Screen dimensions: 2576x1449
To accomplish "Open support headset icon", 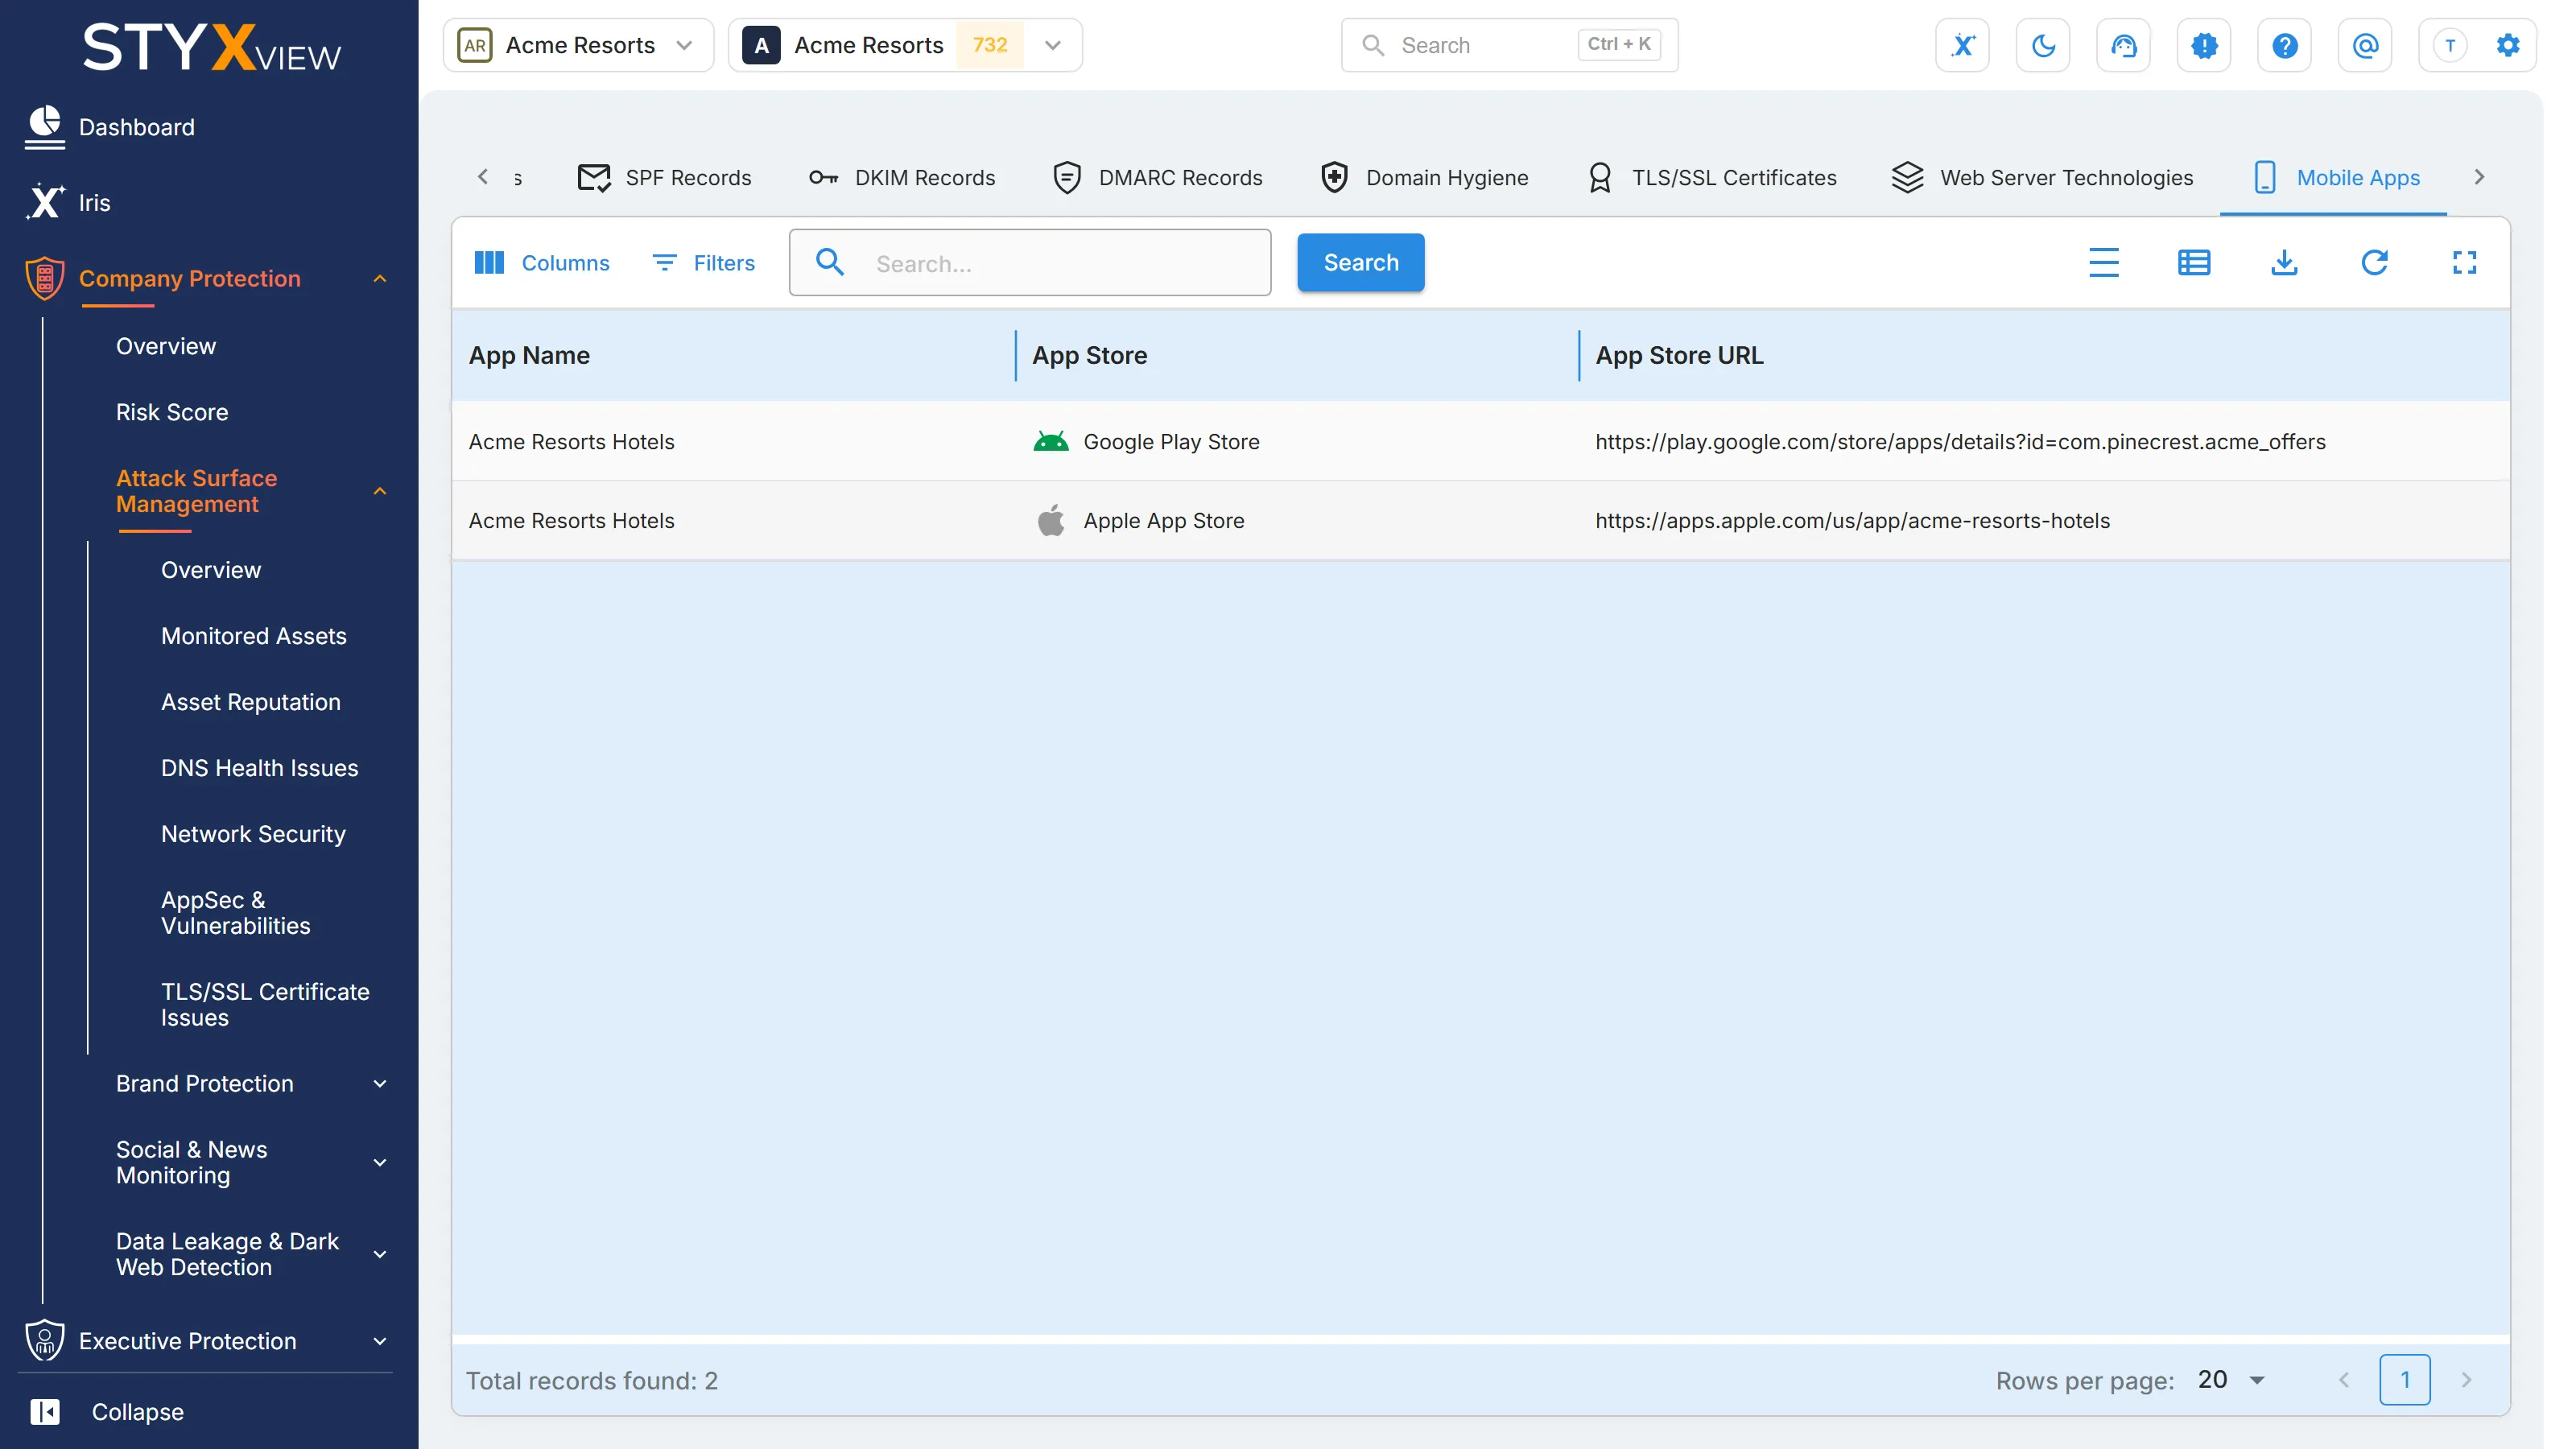I will pyautogui.click(x=2123, y=45).
